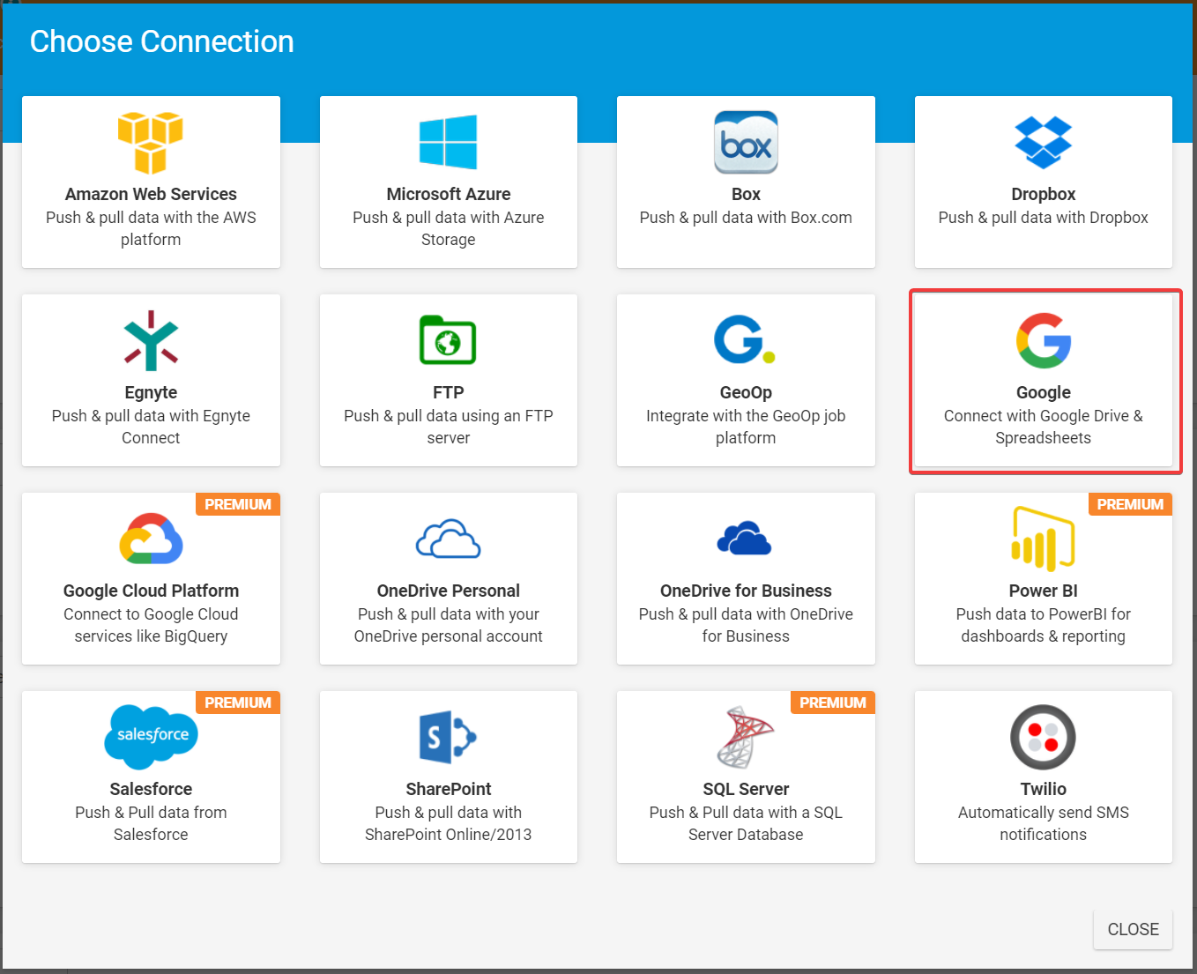Screen dimensions: 1197x974
Task: Click 'Push & pull data with Egnyte Connect'
Action: [151, 427]
